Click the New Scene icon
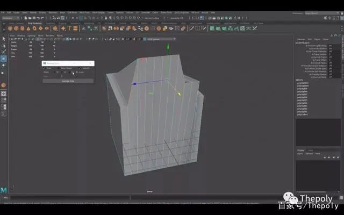This screenshot has height=215, width=344. pyautogui.click(x=26, y=18)
